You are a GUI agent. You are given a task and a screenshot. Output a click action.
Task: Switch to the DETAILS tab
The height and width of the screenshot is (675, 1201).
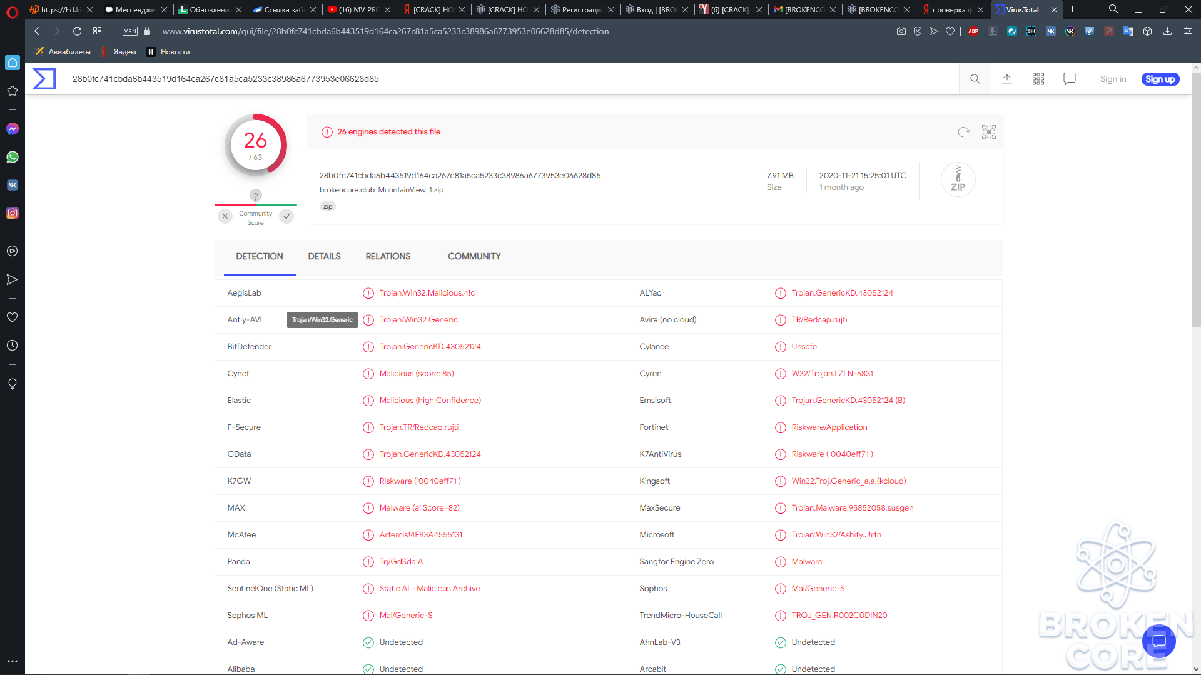[x=324, y=257]
